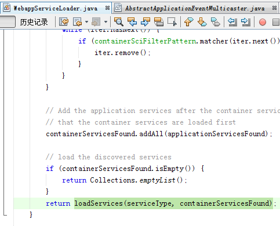Image resolution: width=280 pixels, height=226 pixels.
Task: Navigate back in the editor
Action: tap(78, 22)
